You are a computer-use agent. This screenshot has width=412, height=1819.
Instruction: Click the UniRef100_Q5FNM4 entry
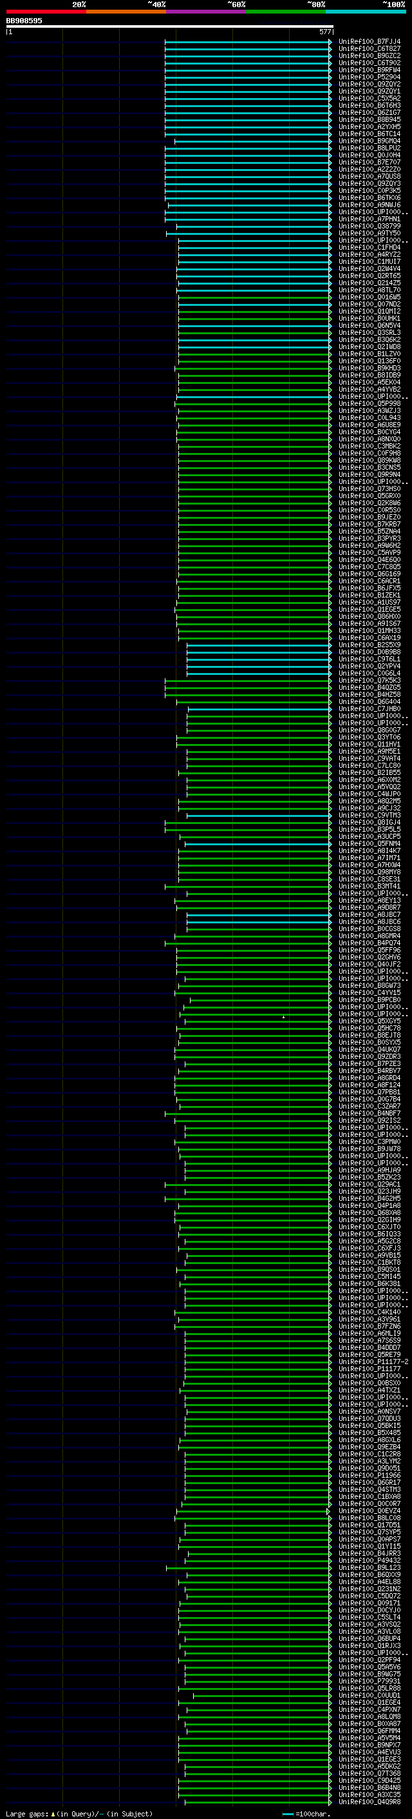[369, 844]
